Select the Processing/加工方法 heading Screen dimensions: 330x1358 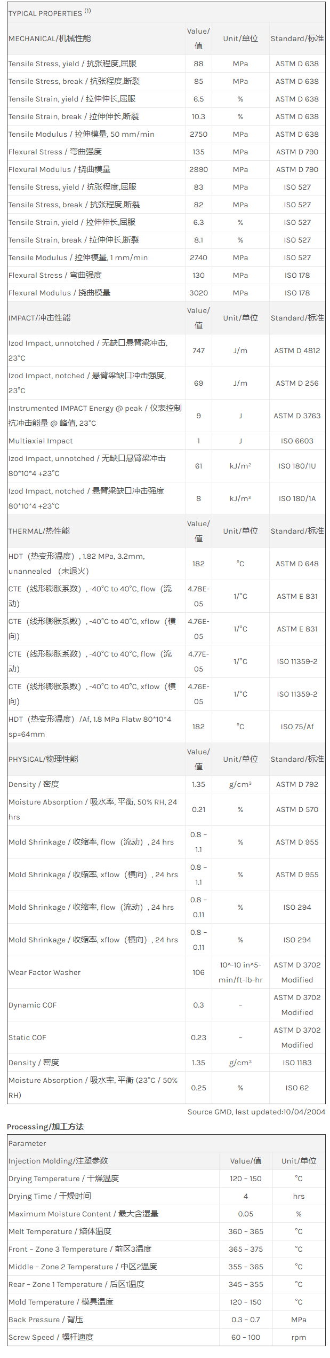(x=45, y=1127)
